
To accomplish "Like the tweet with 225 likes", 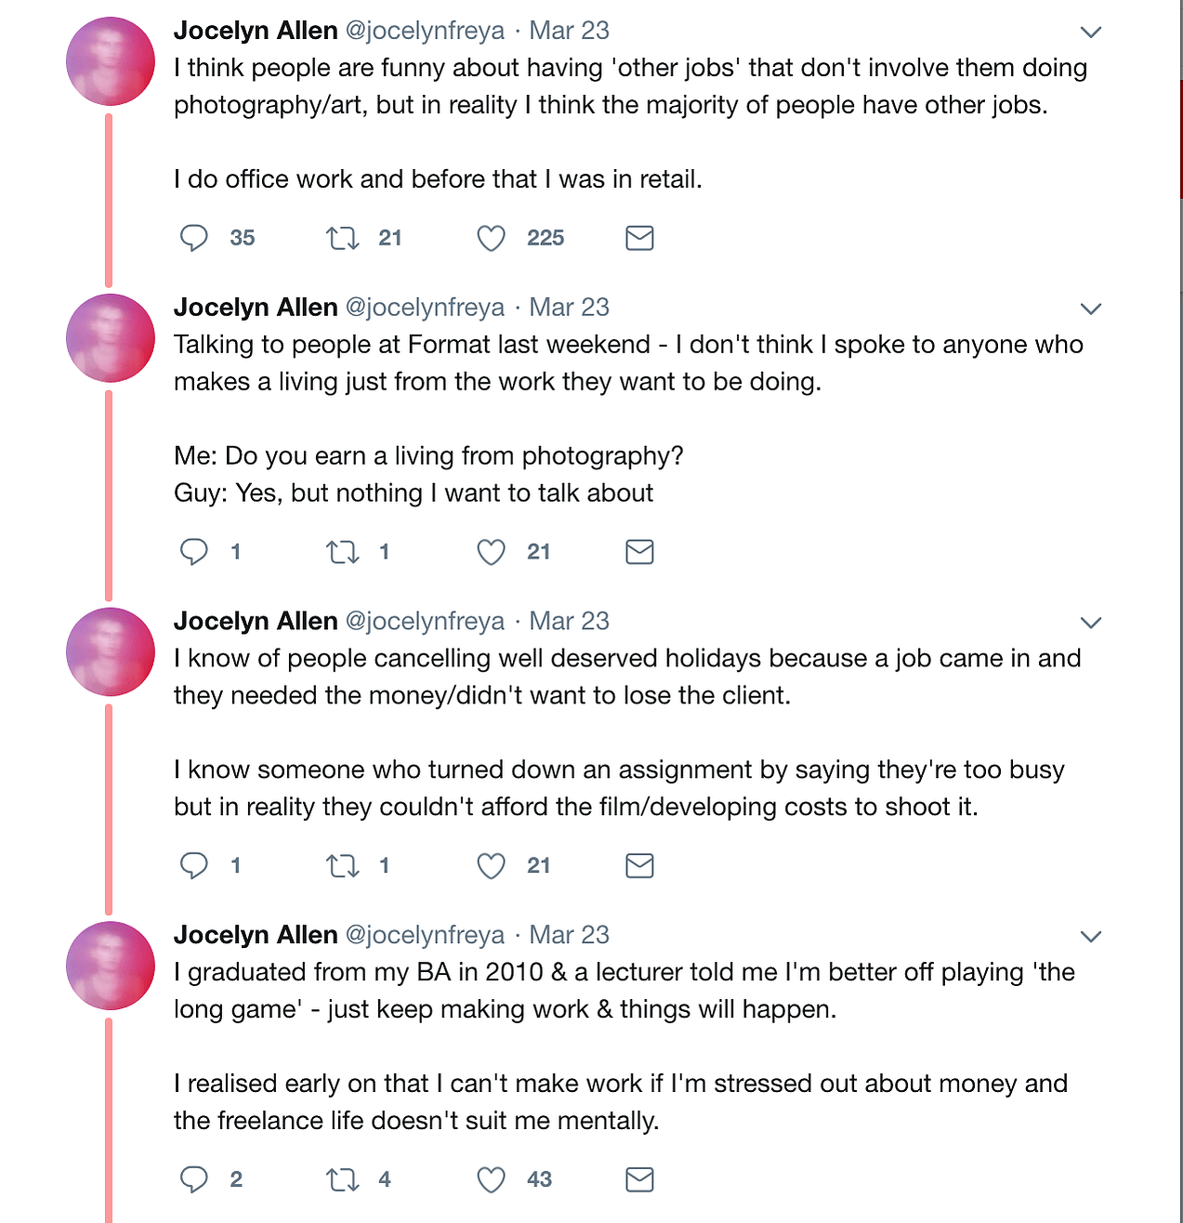I will coord(492,239).
